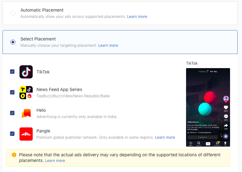Select the Following tab in preview

(203, 72)
